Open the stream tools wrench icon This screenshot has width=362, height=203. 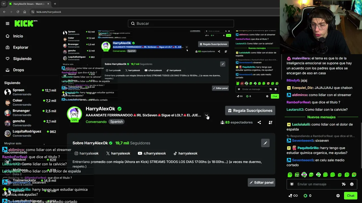point(271,122)
